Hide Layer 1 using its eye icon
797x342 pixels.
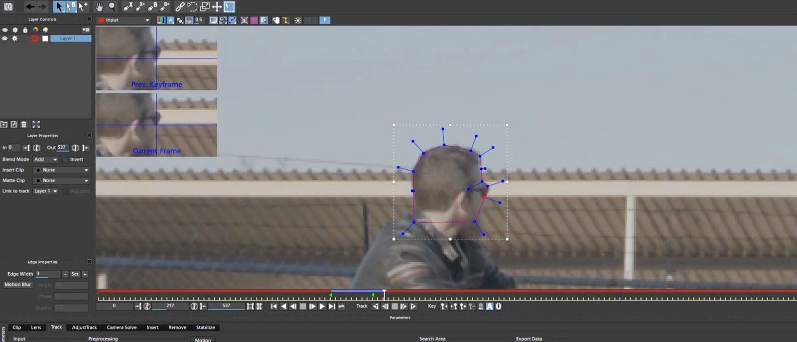[x=5, y=38]
